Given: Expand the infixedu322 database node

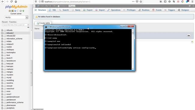Looking at the screenshot, I should pos(2,36).
